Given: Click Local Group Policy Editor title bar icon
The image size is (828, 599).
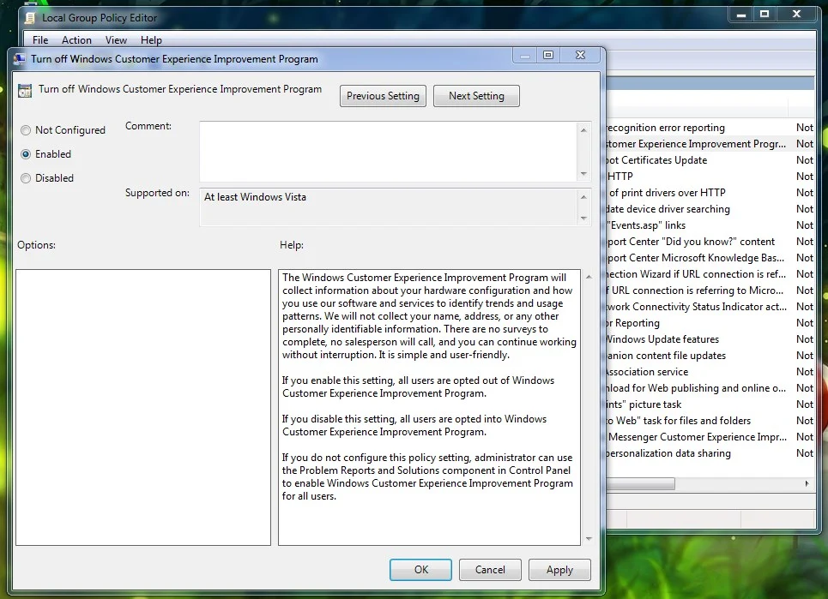Looking at the screenshot, I should (31, 17).
